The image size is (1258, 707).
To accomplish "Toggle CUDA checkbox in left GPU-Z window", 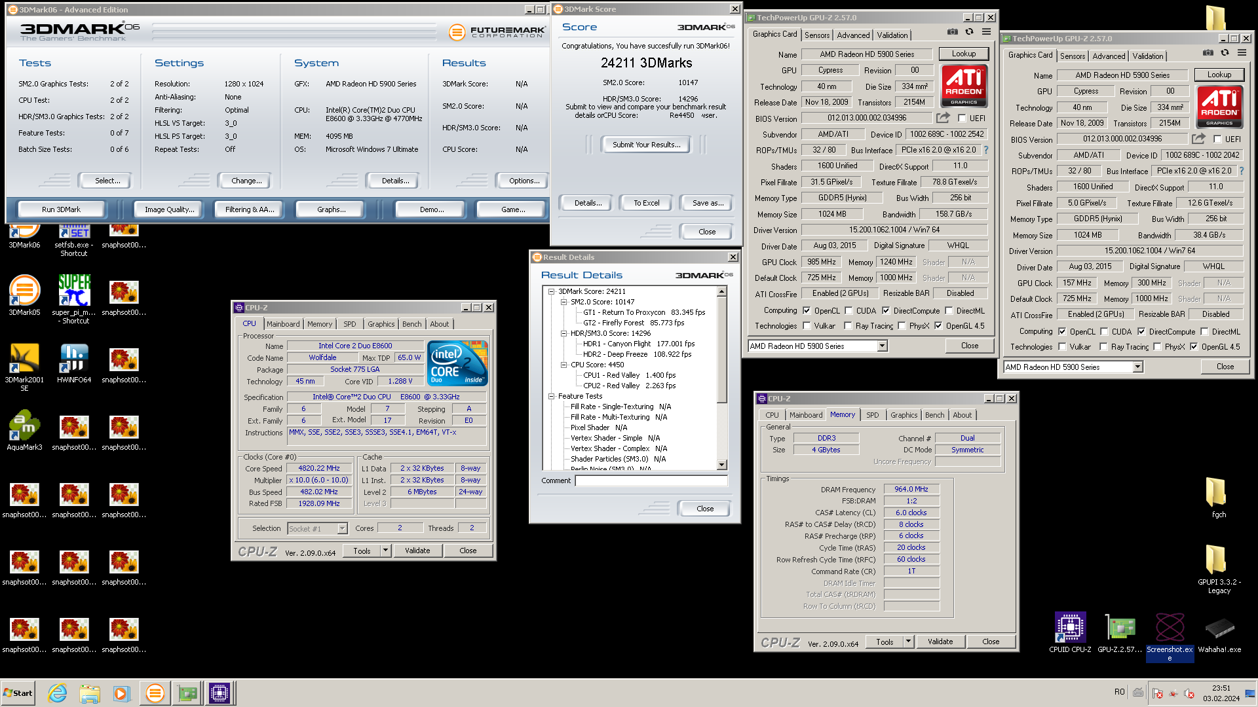I will (x=848, y=311).
